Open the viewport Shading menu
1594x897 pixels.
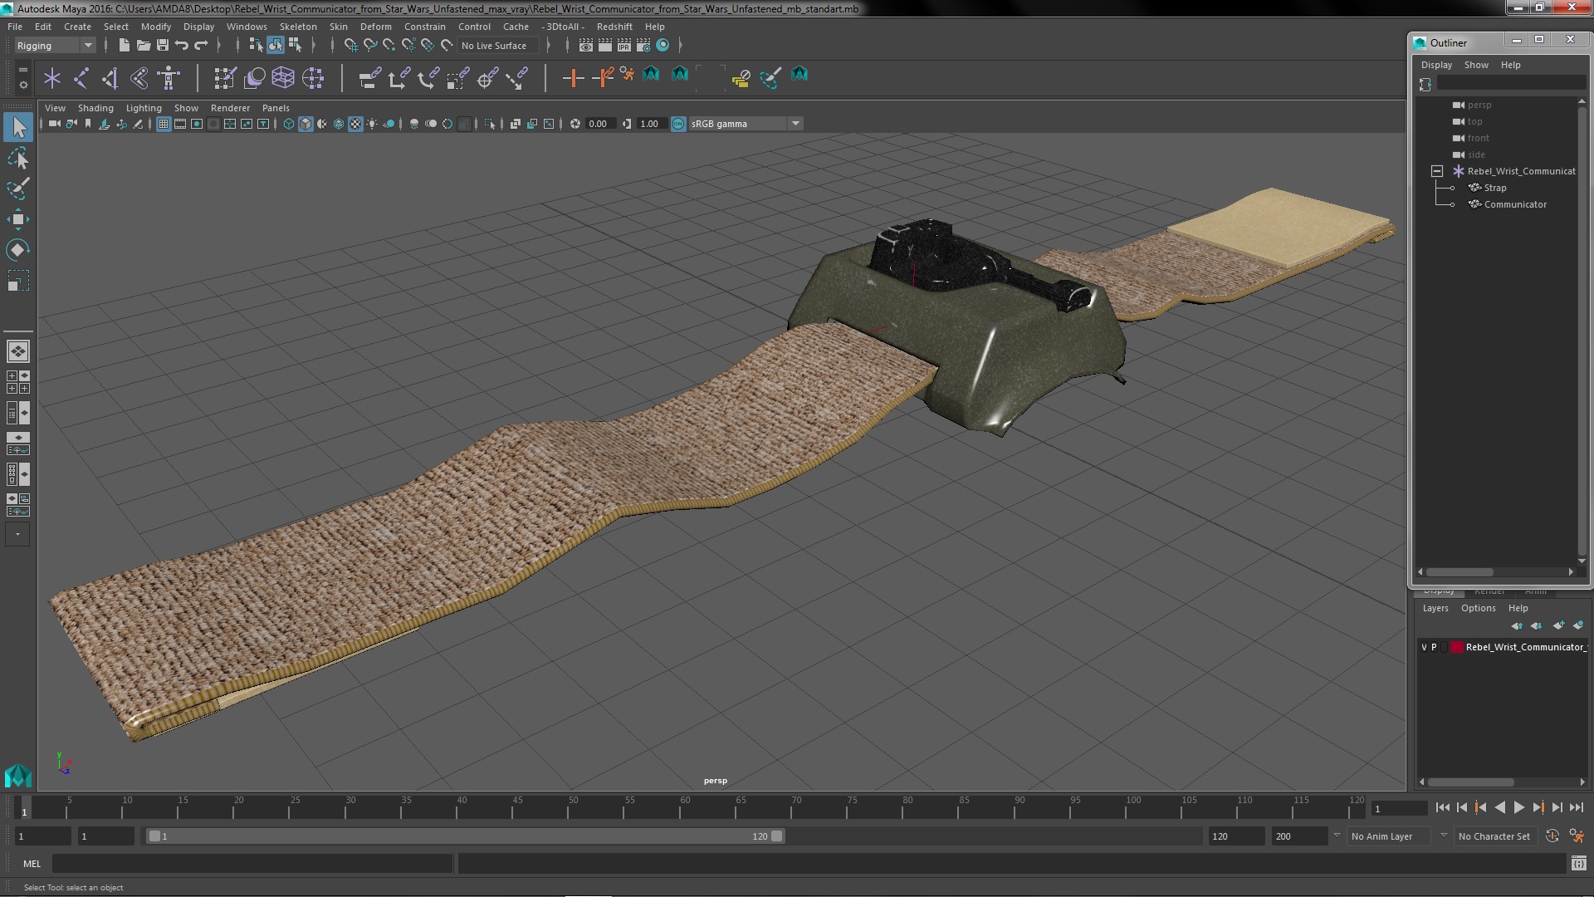95,108
